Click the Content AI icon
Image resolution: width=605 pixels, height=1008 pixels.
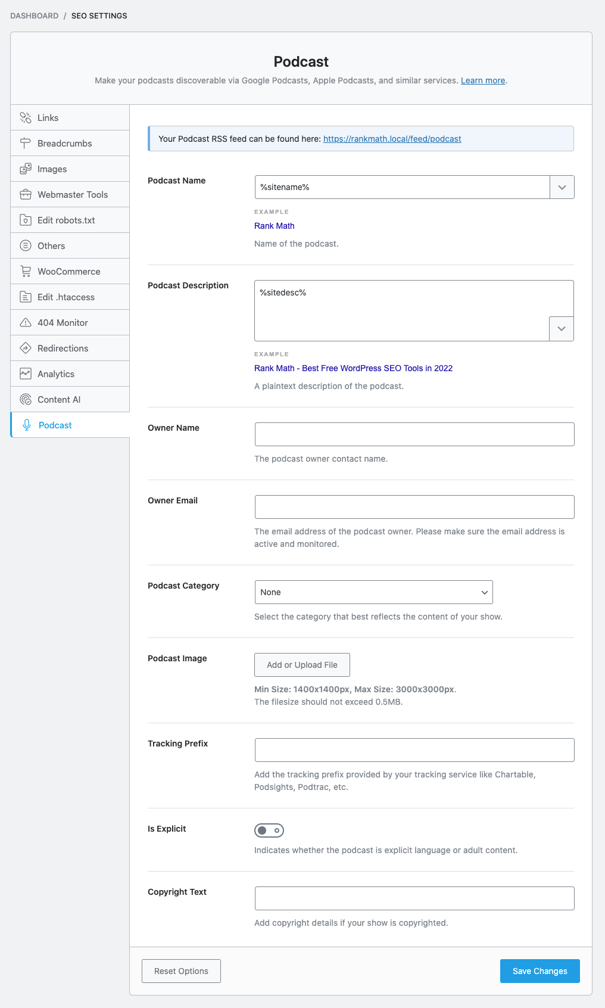click(x=26, y=400)
